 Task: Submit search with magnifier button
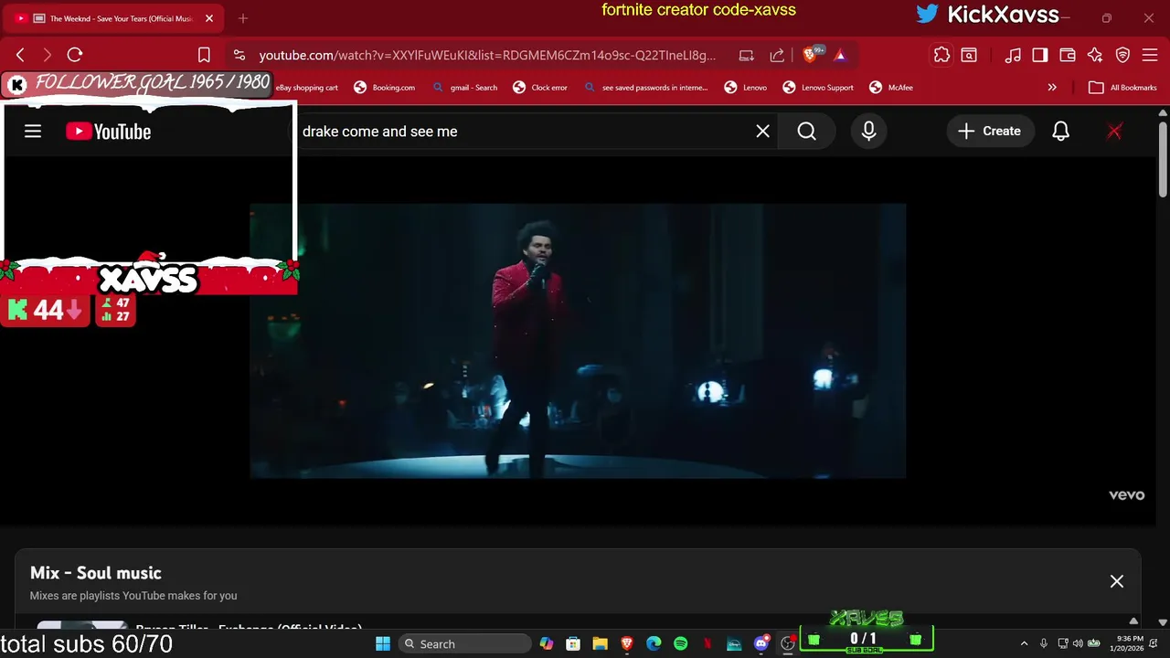806,132
